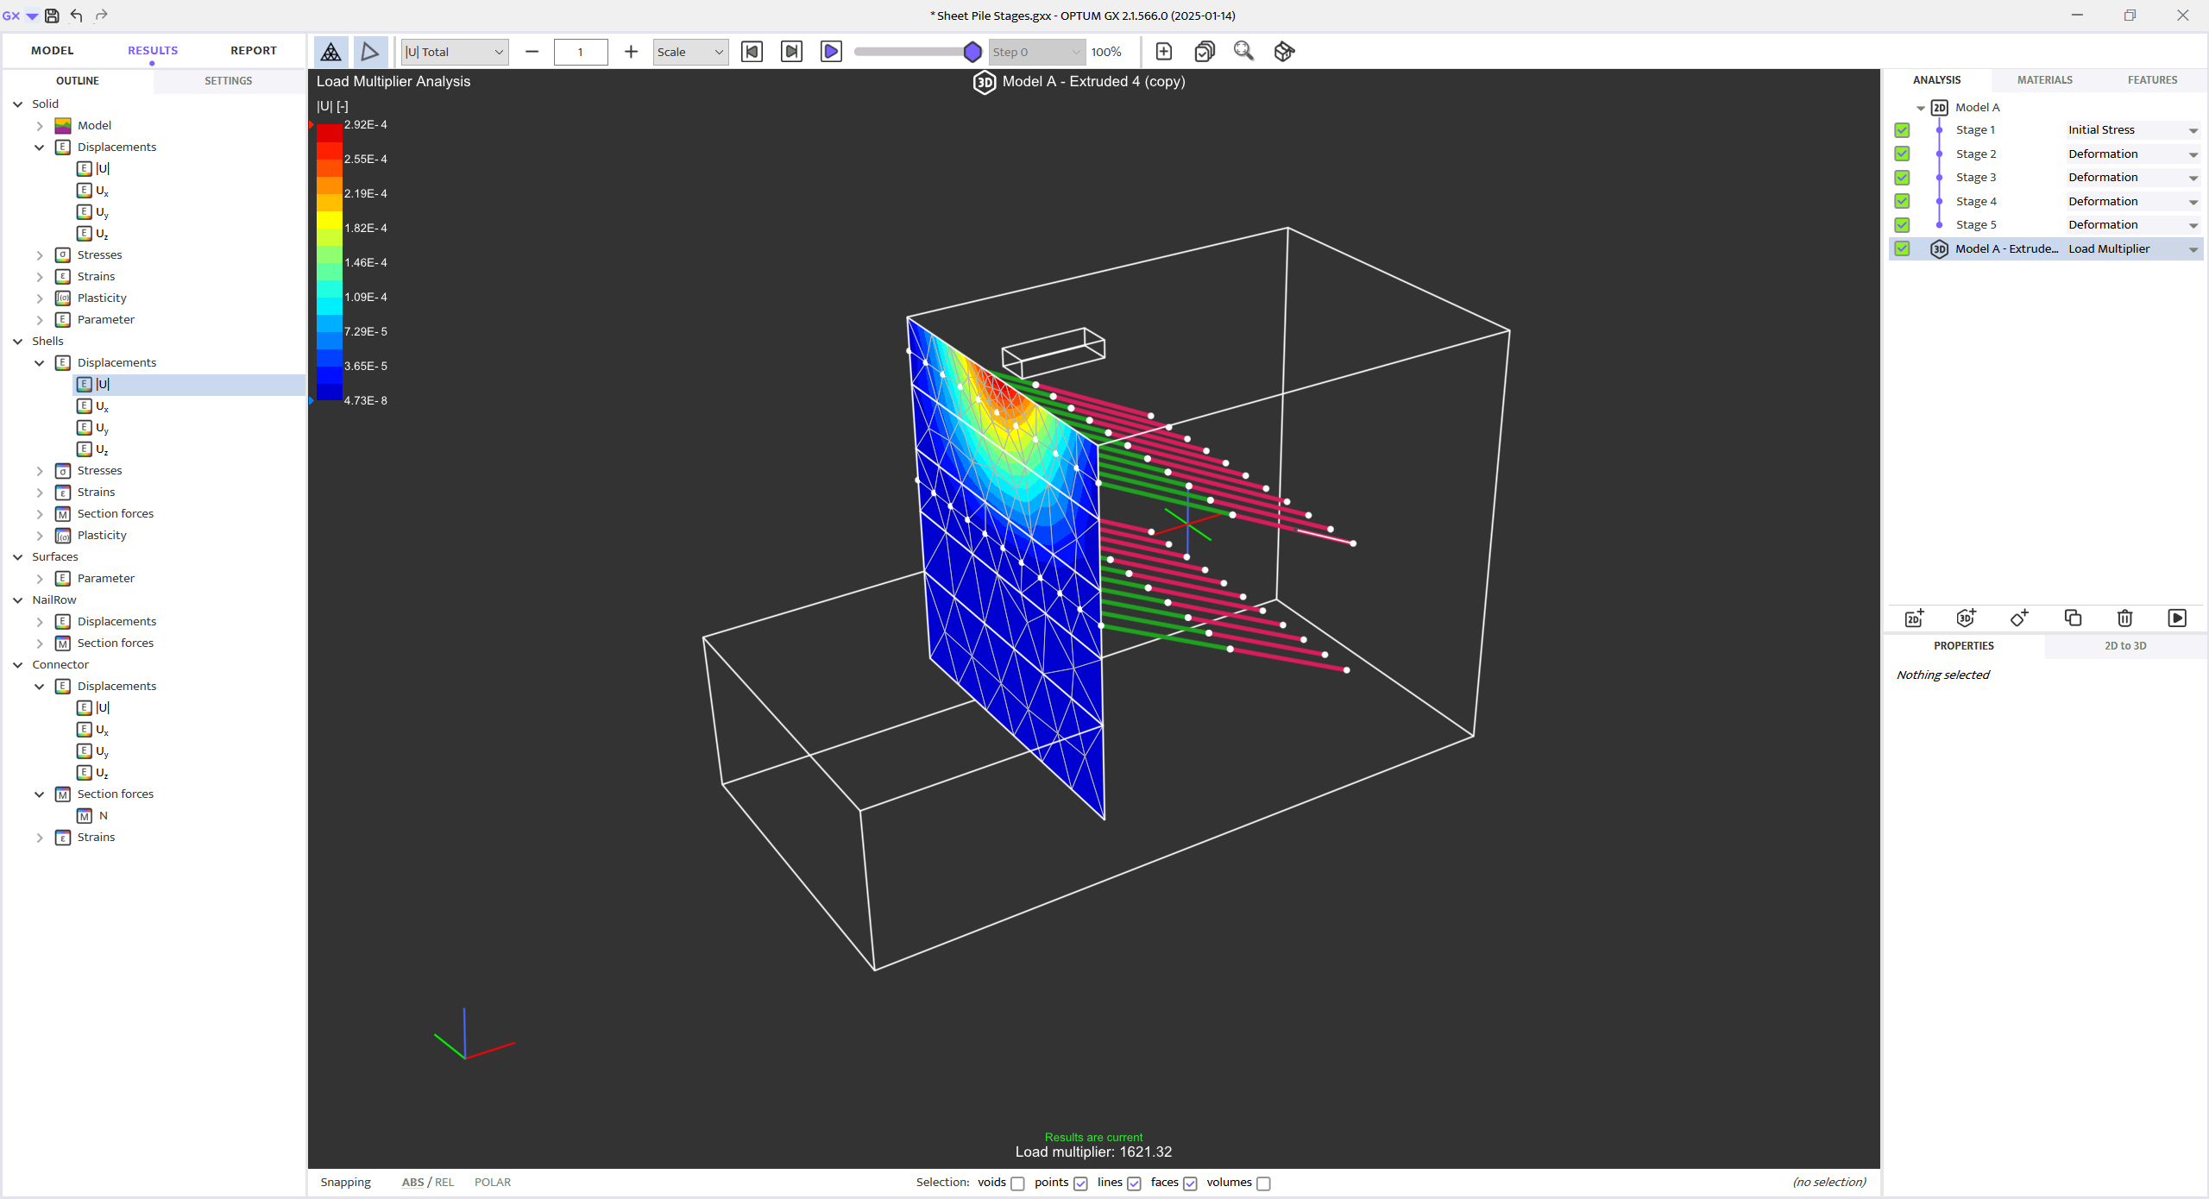Disable faces selection checkbox
The width and height of the screenshot is (2209, 1199).
click(1190, 1183)
